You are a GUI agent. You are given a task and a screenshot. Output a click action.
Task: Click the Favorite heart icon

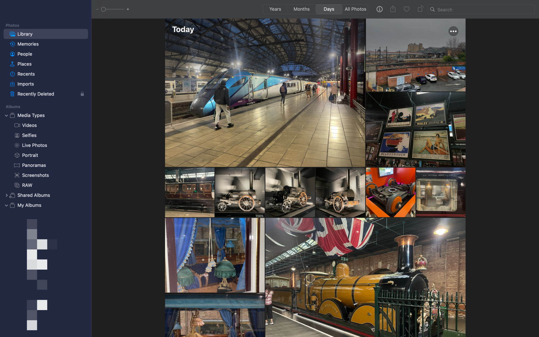pyautogui.click(x=407, y=9)
